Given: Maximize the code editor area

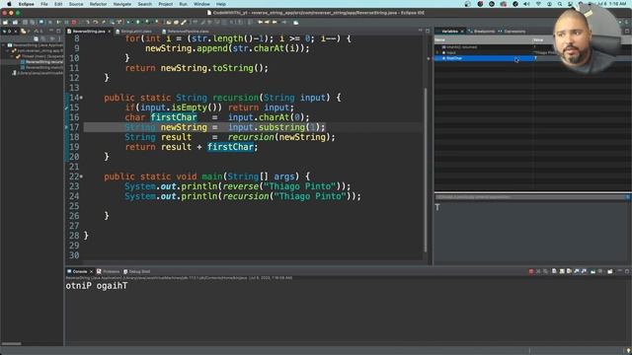Looking at the screenshot, I should pyautogui.click(x=428, y=31).
